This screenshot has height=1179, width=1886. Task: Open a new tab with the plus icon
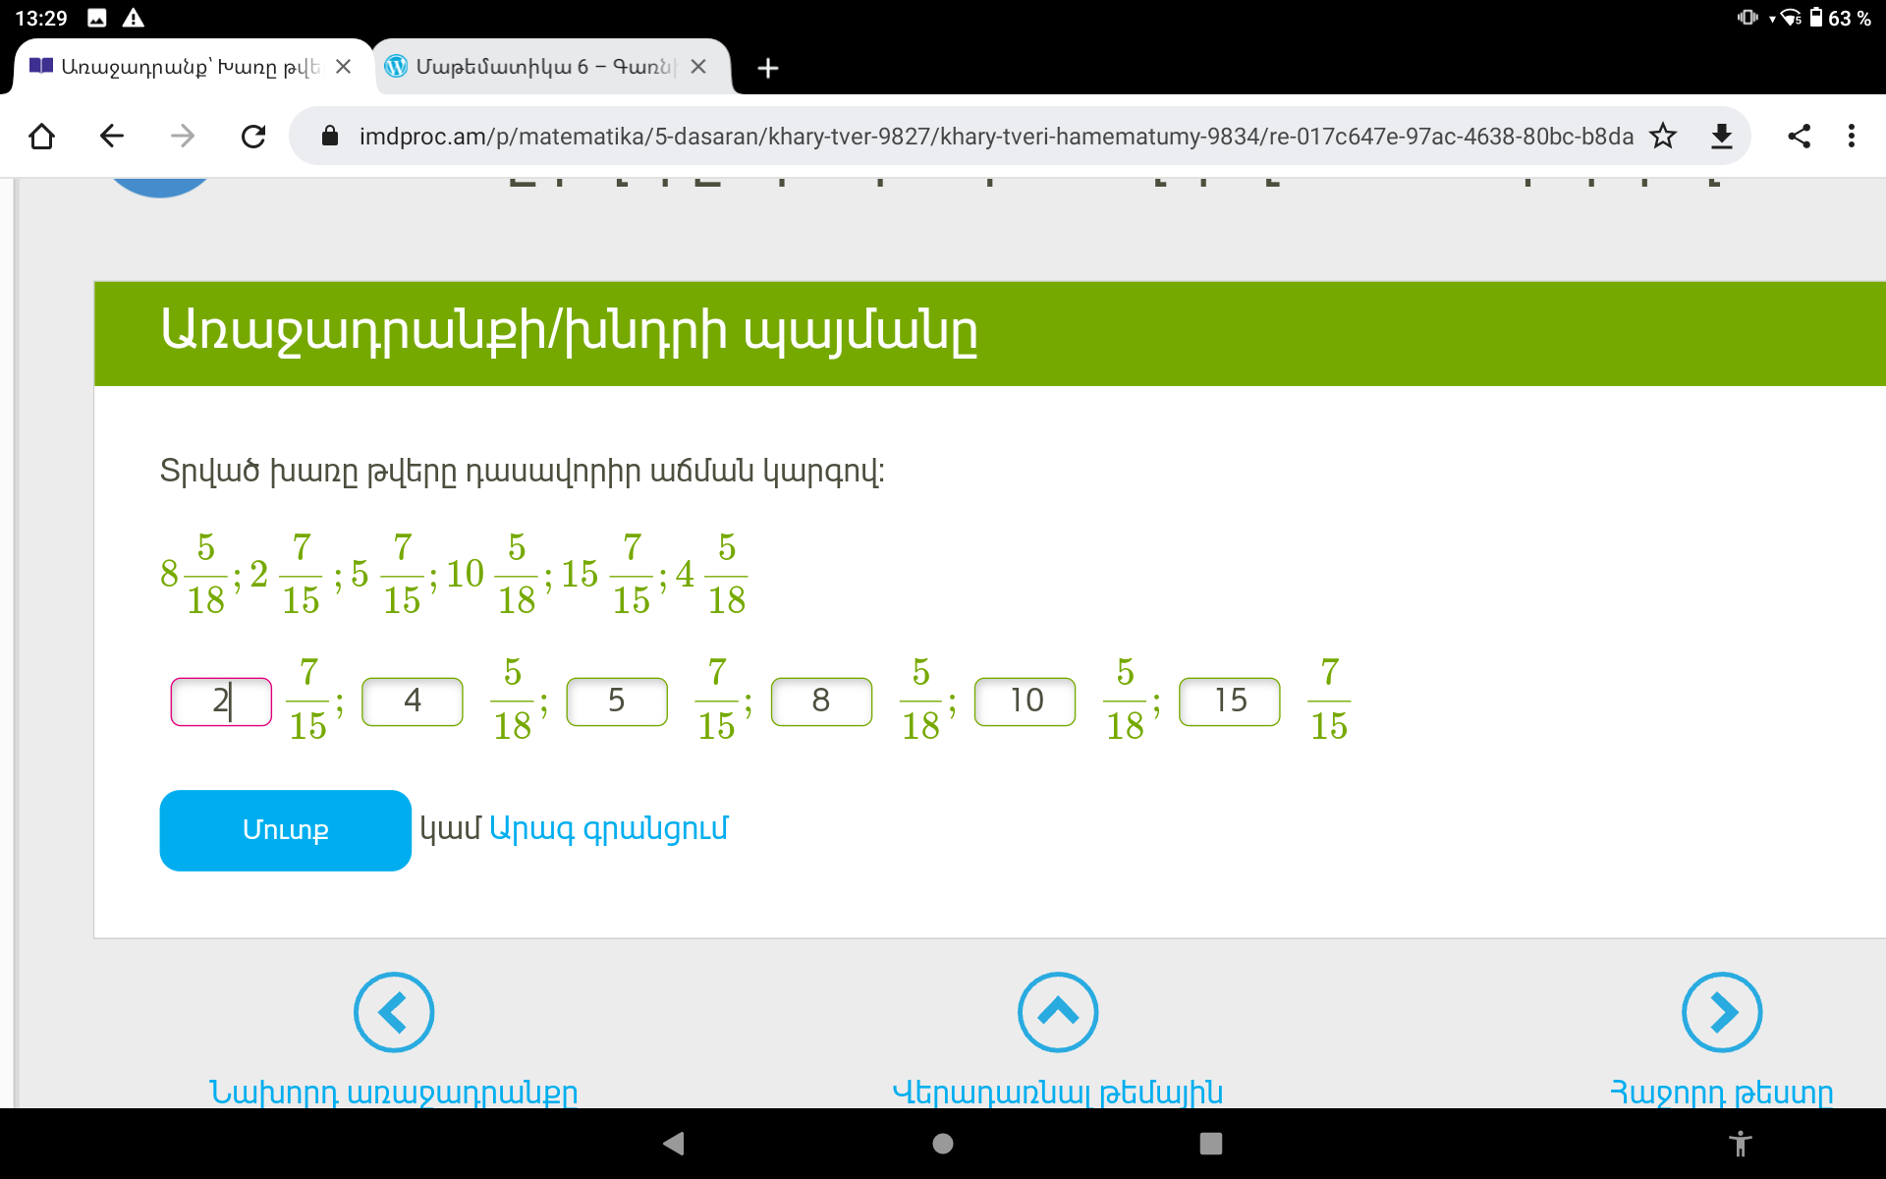click(768, 68)
